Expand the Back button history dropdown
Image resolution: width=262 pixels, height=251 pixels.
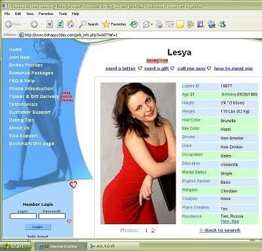(x=25, y=24)
